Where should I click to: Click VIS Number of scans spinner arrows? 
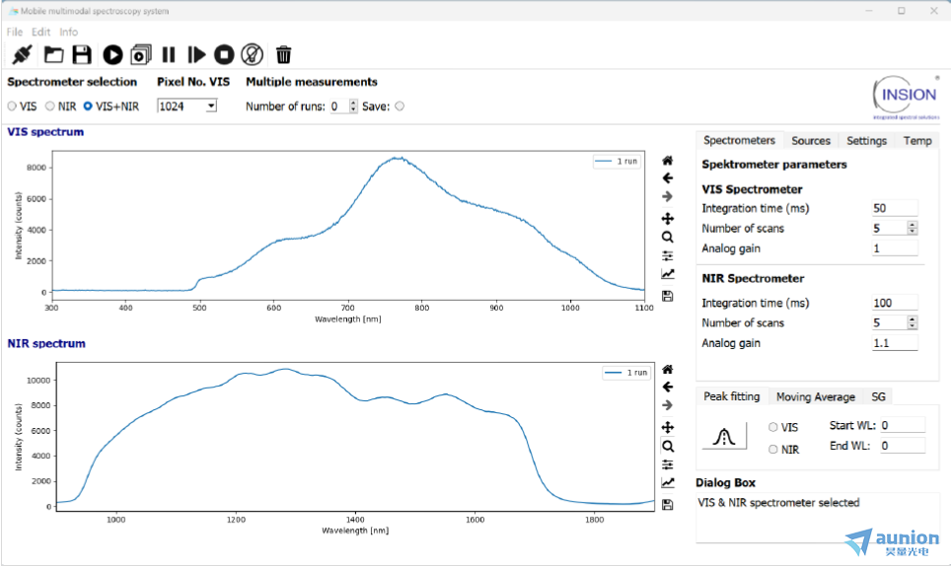[x=912, y=228]
